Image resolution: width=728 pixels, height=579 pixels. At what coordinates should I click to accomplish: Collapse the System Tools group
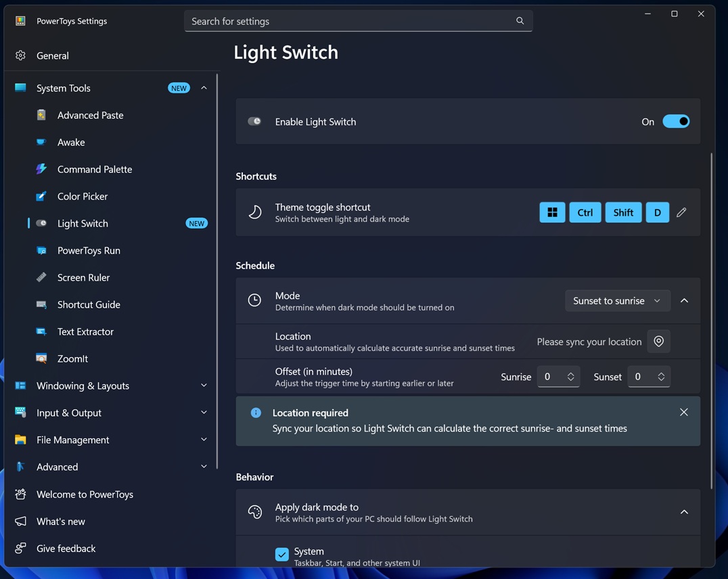[204, 88]
